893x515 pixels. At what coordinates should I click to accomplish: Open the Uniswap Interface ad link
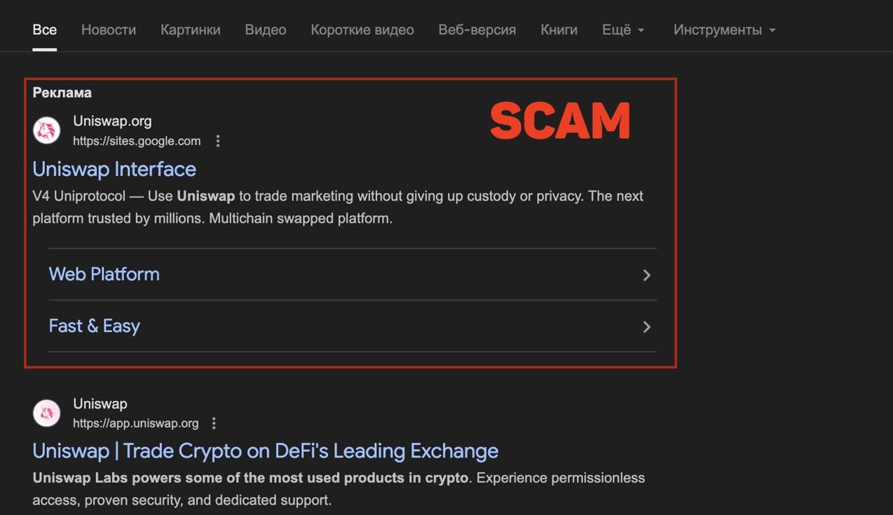click(114, 169)
